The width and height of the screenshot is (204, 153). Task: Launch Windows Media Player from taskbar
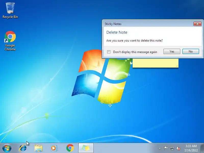click(x=54, y=148)
